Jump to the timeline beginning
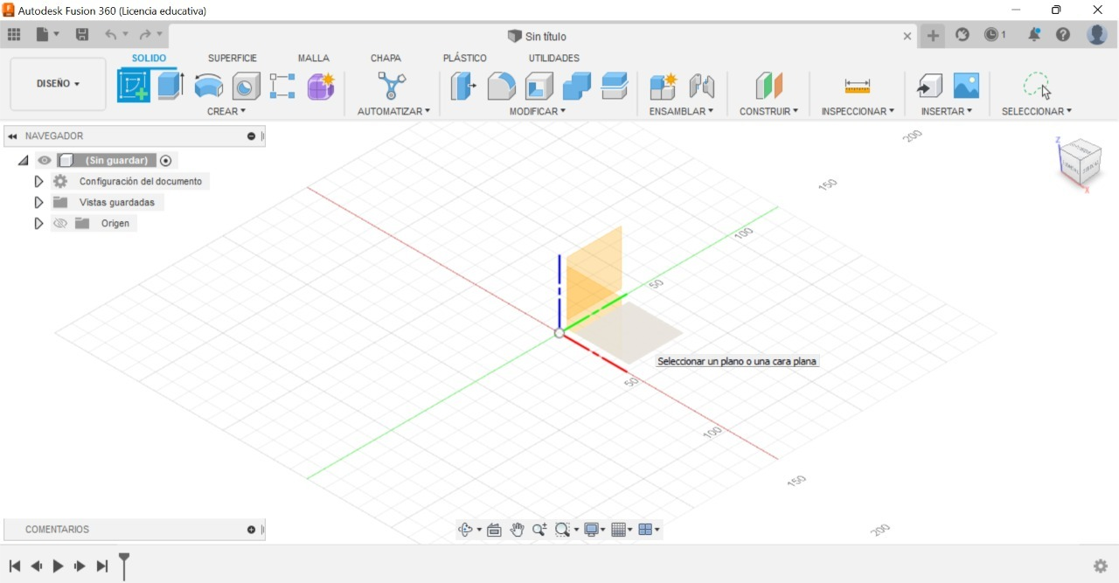 [x=14, y=566]
